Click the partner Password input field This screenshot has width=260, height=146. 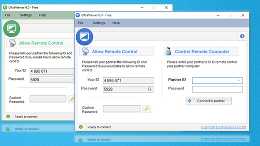pyautogui.click(x=217, y=89)
